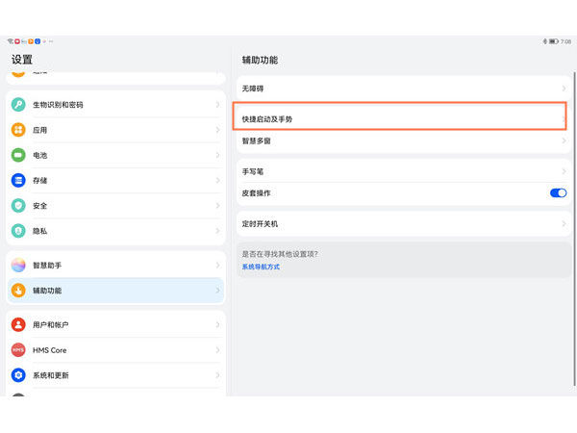The image size is (577, 433).
Task: Click the 设置 title heading
Action: click(22, 60)
